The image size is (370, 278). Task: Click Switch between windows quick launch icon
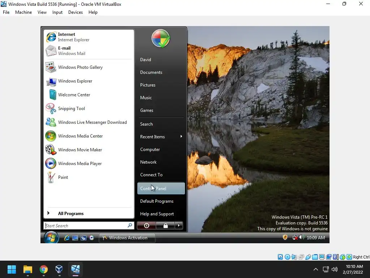tap(83, 238)
